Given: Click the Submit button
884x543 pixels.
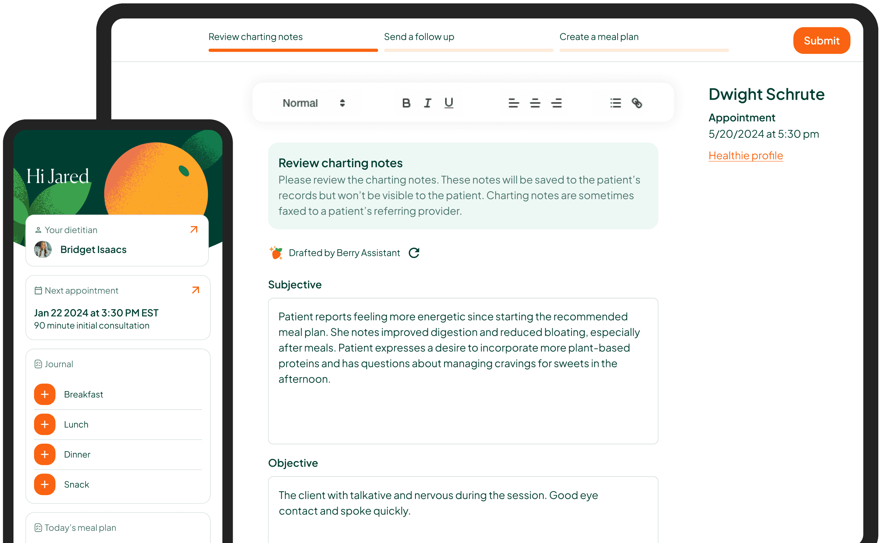Looking at the screenshot, I should pos(822,40).
